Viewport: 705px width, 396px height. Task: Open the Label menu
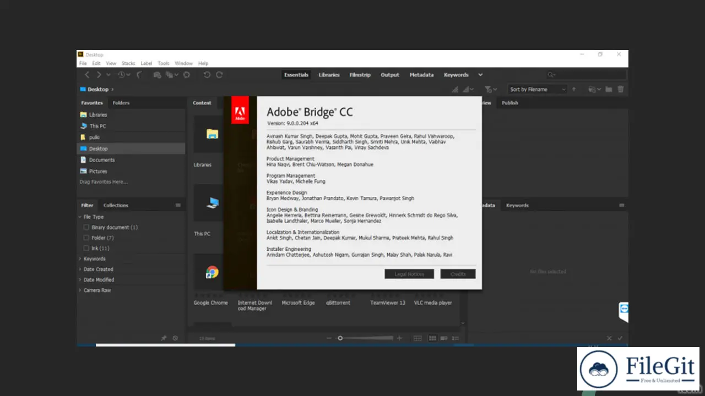click(x=147, y=63)
